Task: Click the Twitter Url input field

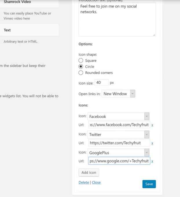Action: click(119, 143)
